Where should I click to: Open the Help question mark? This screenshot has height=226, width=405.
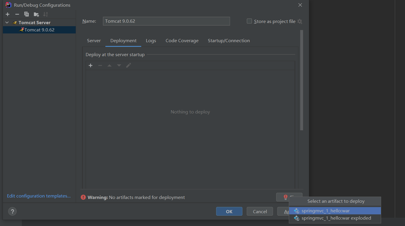click(12, 211)
